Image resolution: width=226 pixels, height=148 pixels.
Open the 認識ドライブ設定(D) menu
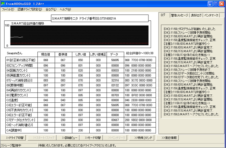(30, 9)
